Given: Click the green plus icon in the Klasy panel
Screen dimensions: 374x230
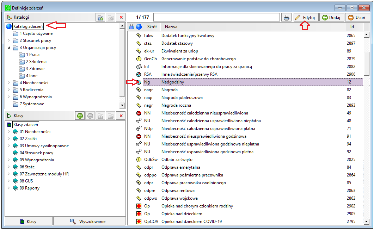Looking at the screenshot, I should (80, 116).
